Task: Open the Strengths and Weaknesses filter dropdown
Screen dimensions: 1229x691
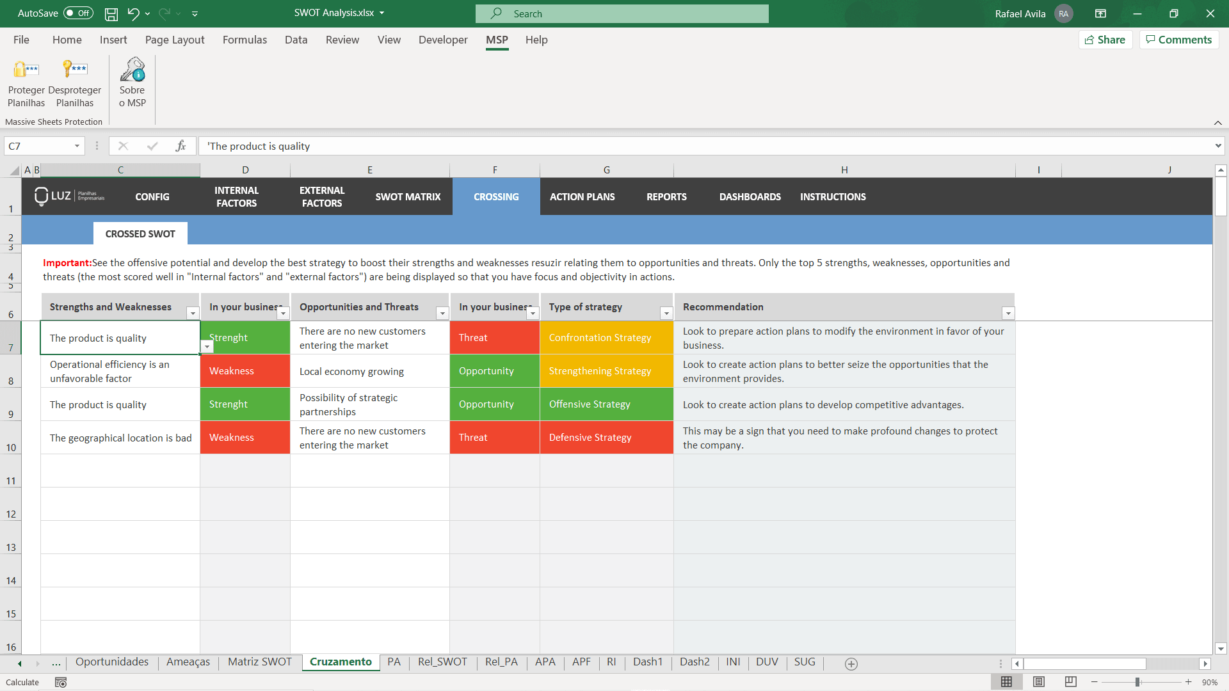Action: click(x=193, y=314)
